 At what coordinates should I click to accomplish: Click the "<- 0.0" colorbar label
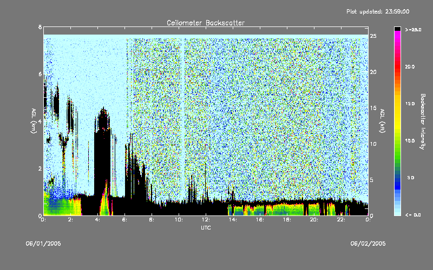413,215
